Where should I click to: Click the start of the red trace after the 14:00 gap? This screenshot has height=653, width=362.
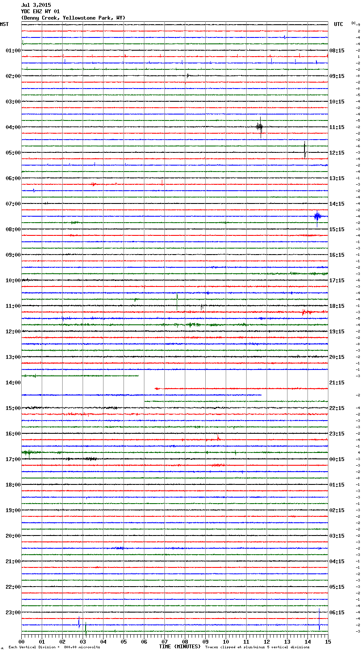[157, 388]
